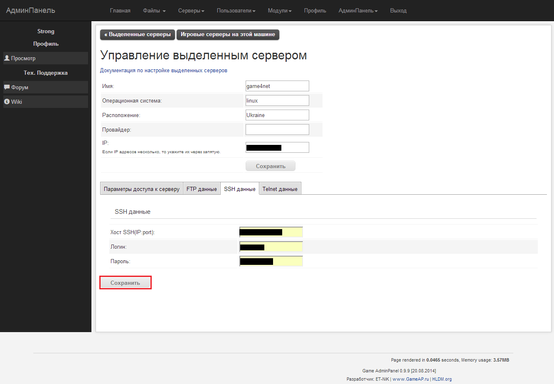
Task: Click the user icon next to Просмотр
Action: coord(7,58)
